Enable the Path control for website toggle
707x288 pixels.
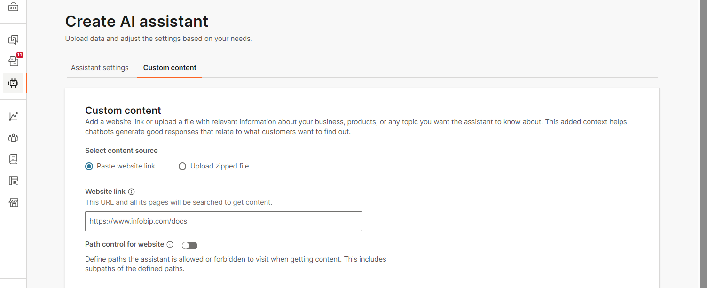(189, 245)
